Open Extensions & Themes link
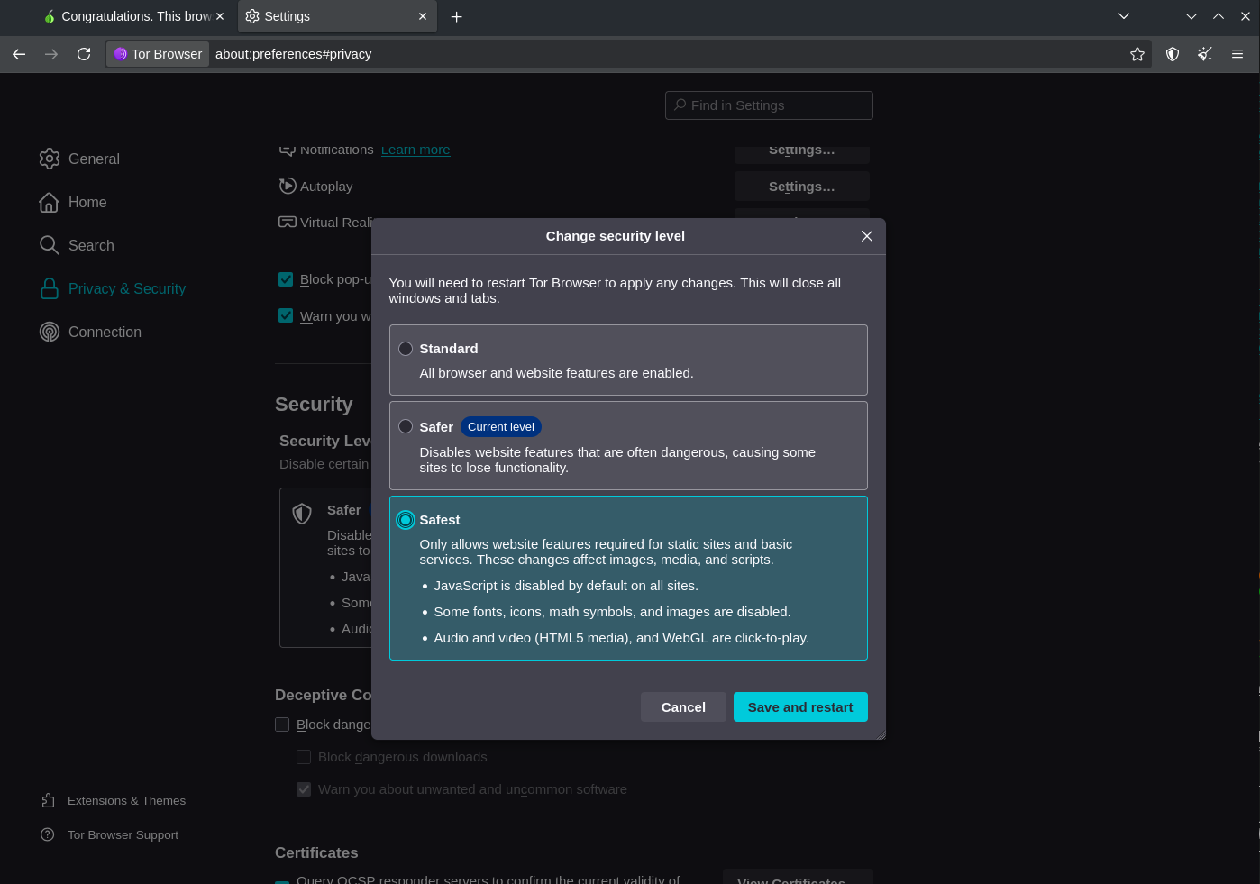1260x884 pixels. click(126, 800)
